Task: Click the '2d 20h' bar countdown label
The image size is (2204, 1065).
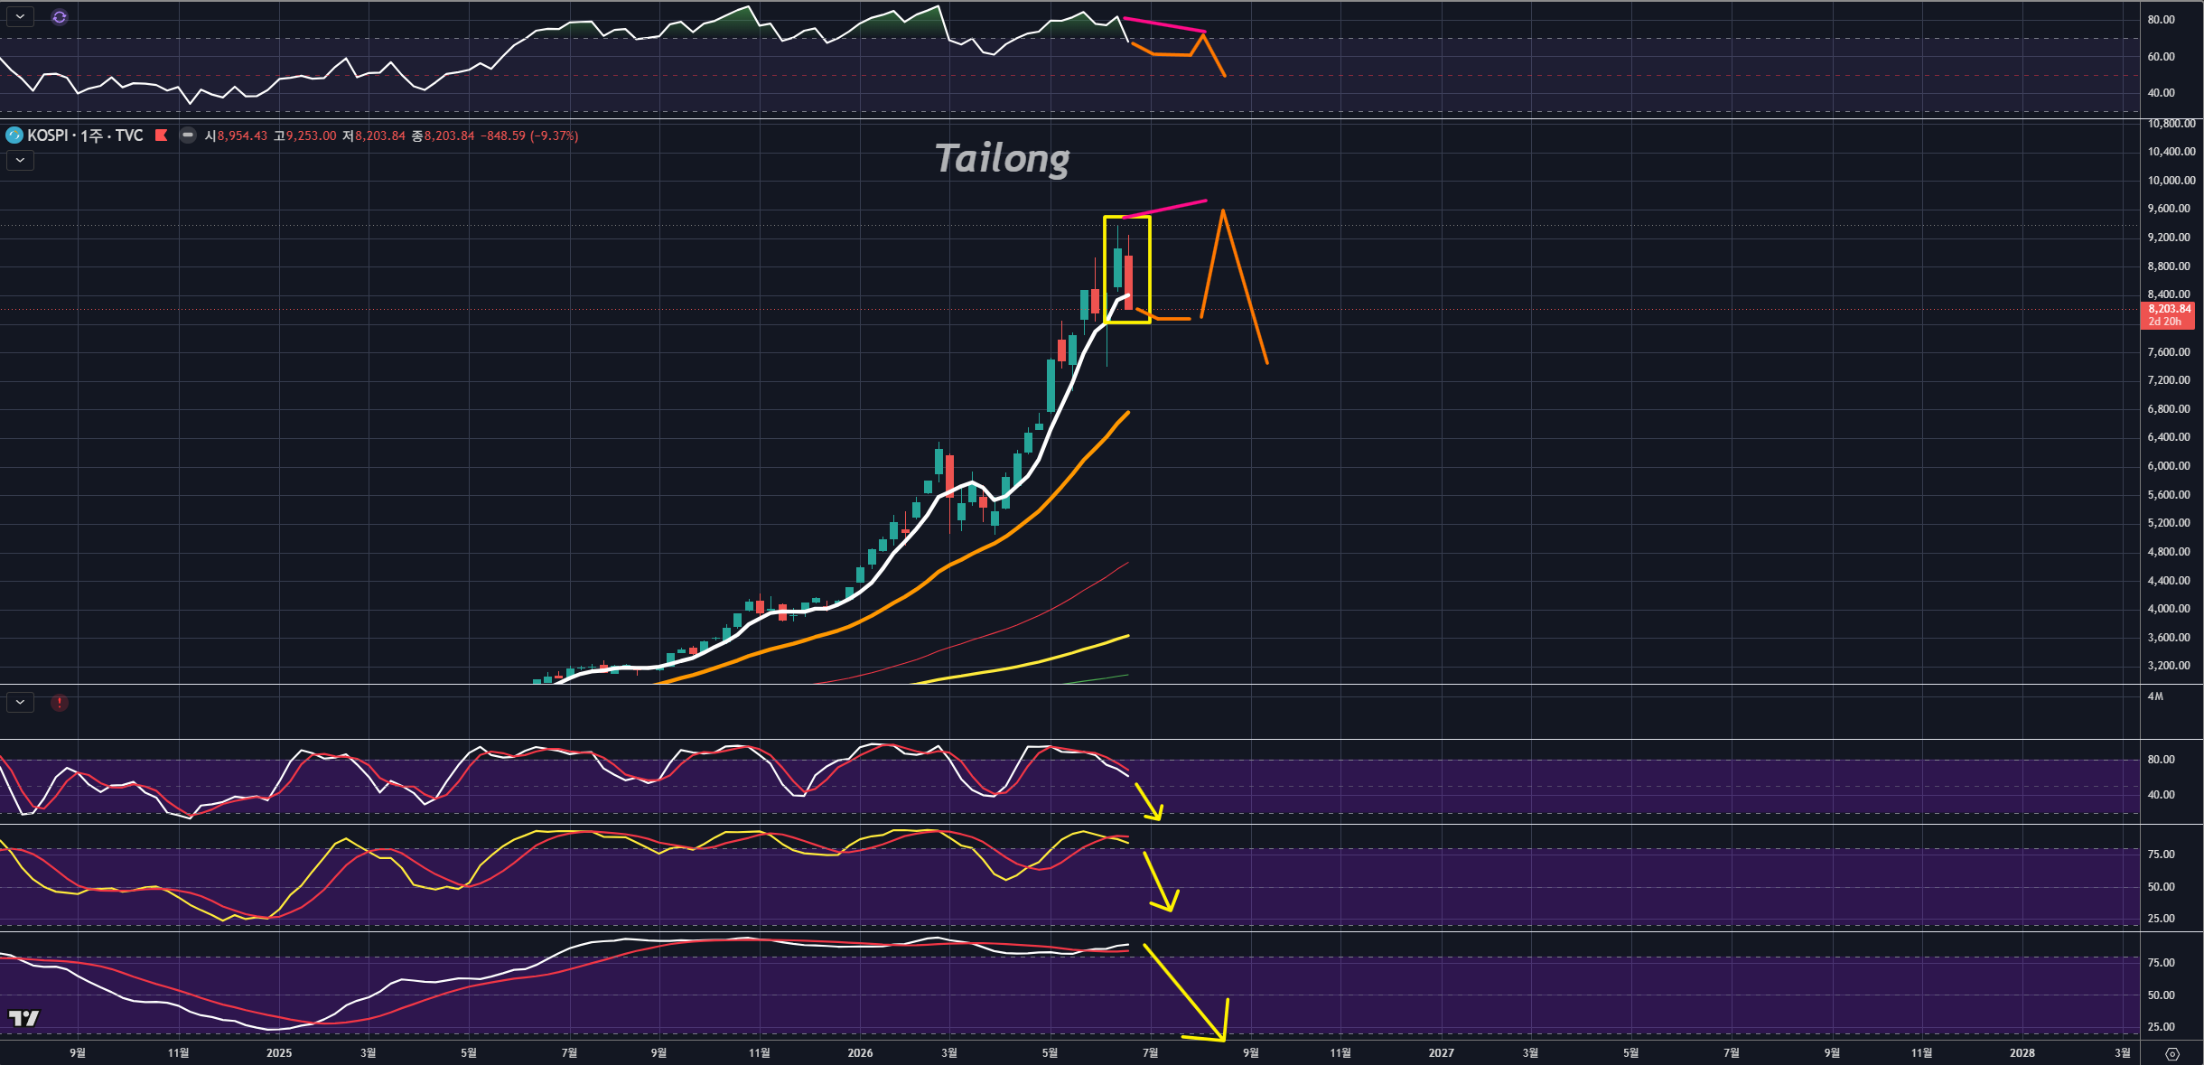Action: (x=2165, y=322)
